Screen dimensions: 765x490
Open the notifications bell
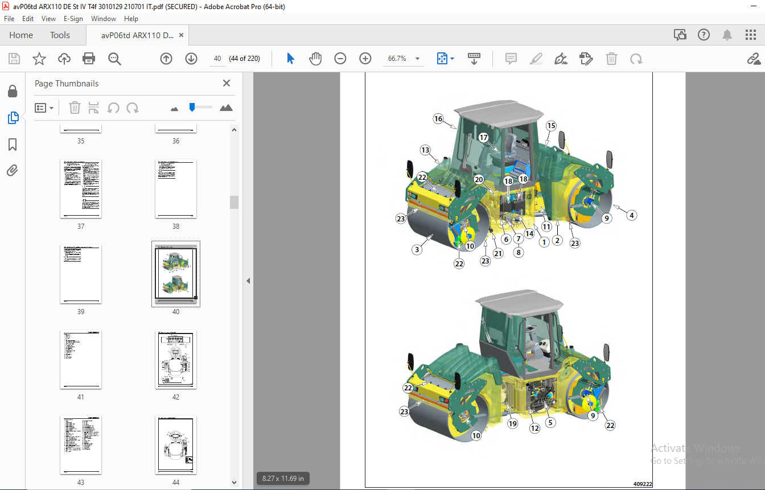pos(727,35)
